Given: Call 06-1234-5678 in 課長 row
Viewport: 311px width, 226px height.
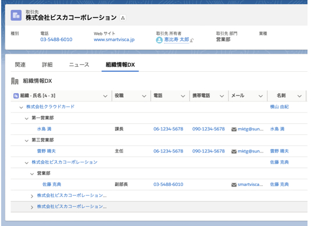Looking at the screenshot, I should click(168, 129).
